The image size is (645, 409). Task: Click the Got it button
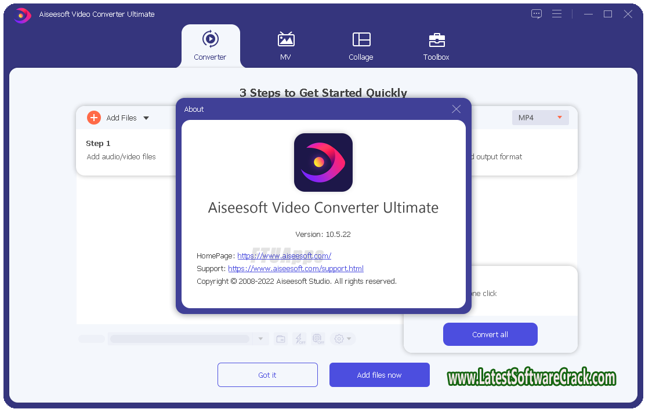(267, 375)
